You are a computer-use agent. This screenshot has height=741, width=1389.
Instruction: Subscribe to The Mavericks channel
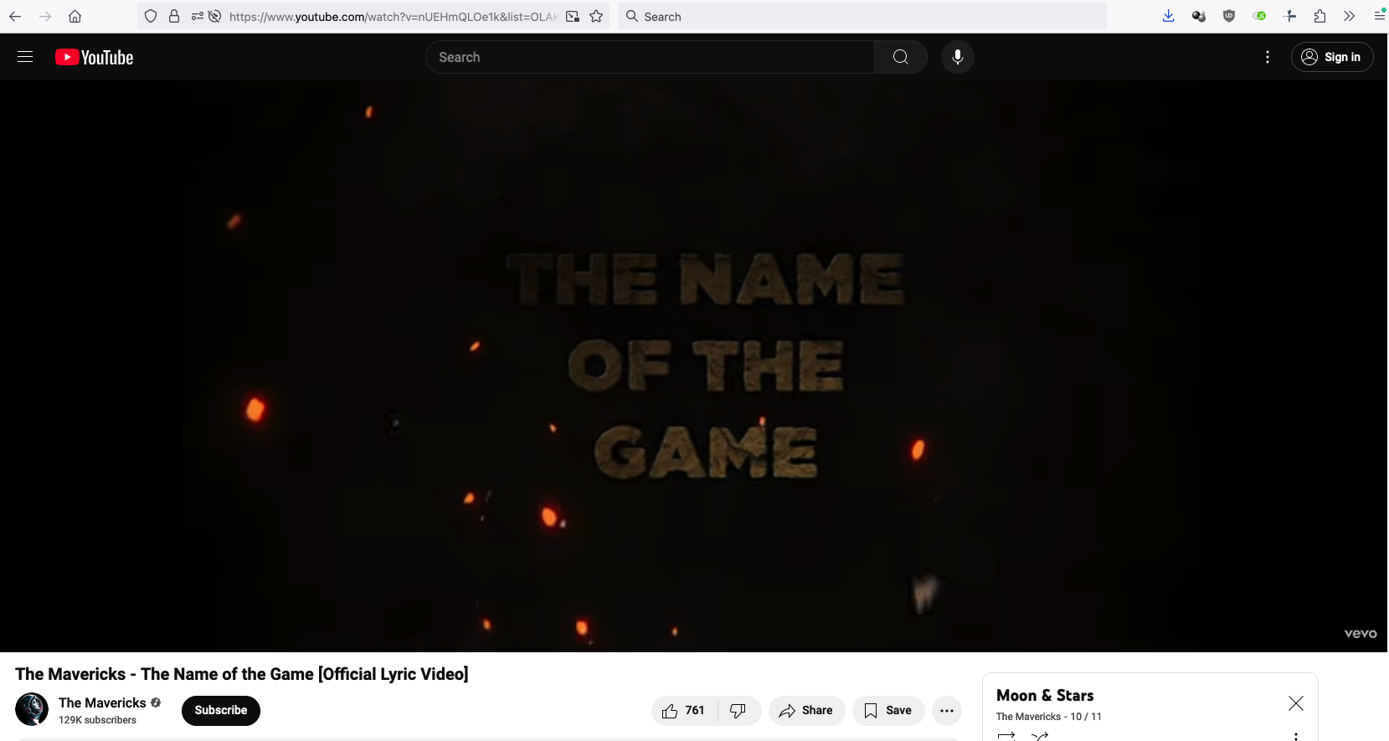pyautogui.click(x=221, y=710)
